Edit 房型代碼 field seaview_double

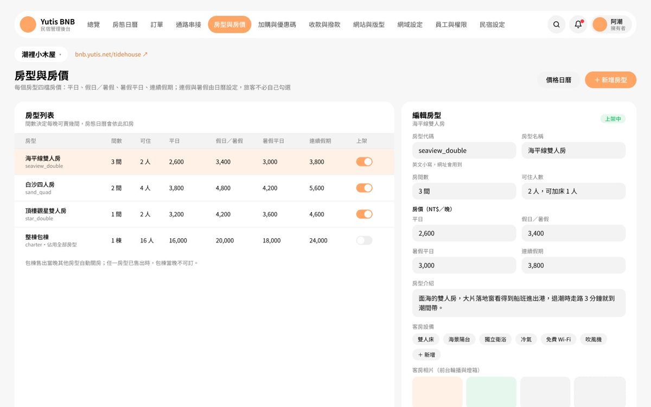point(464,150)
